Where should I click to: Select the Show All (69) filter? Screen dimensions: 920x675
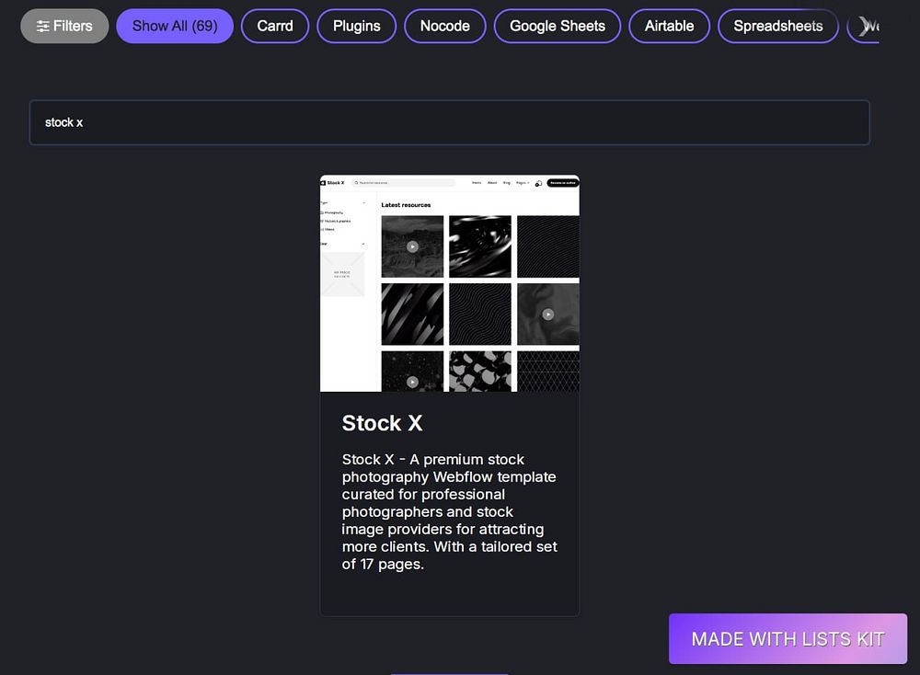pyautogui.click(x=175, y=26)
